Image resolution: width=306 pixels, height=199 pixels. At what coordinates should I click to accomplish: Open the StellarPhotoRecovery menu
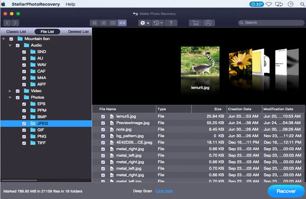click(36, 4)
